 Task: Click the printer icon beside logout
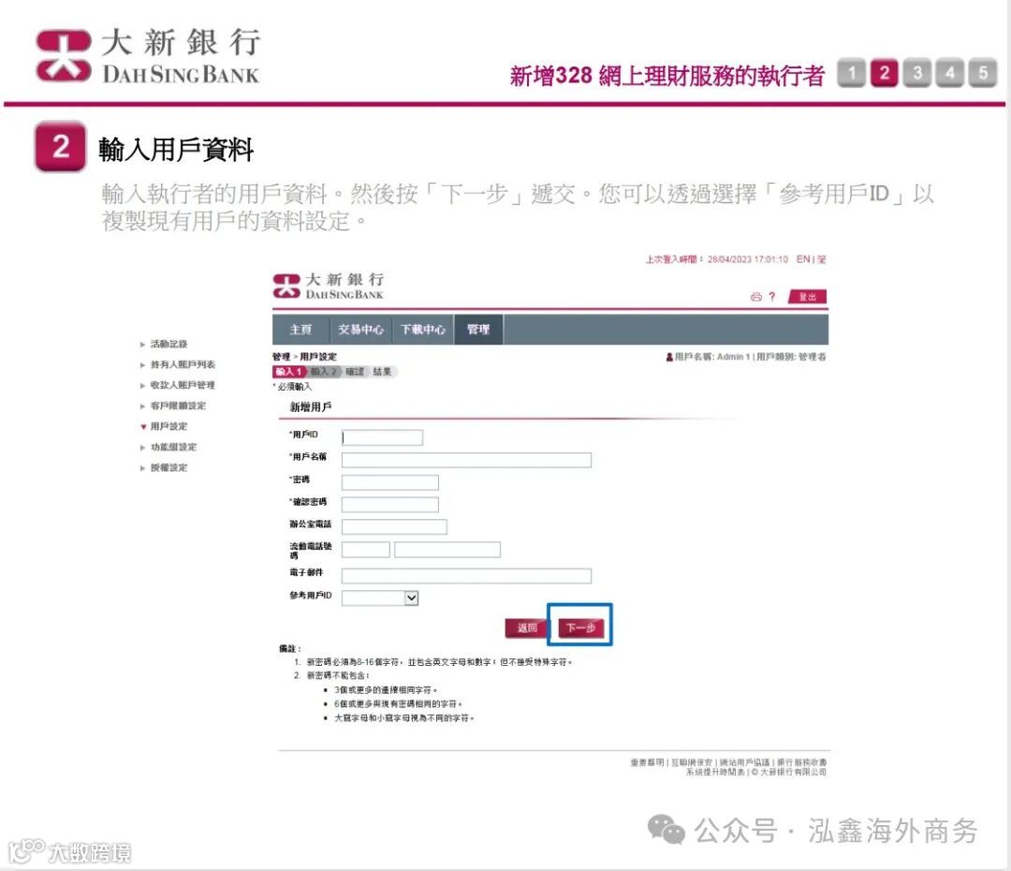click(756, 297)
